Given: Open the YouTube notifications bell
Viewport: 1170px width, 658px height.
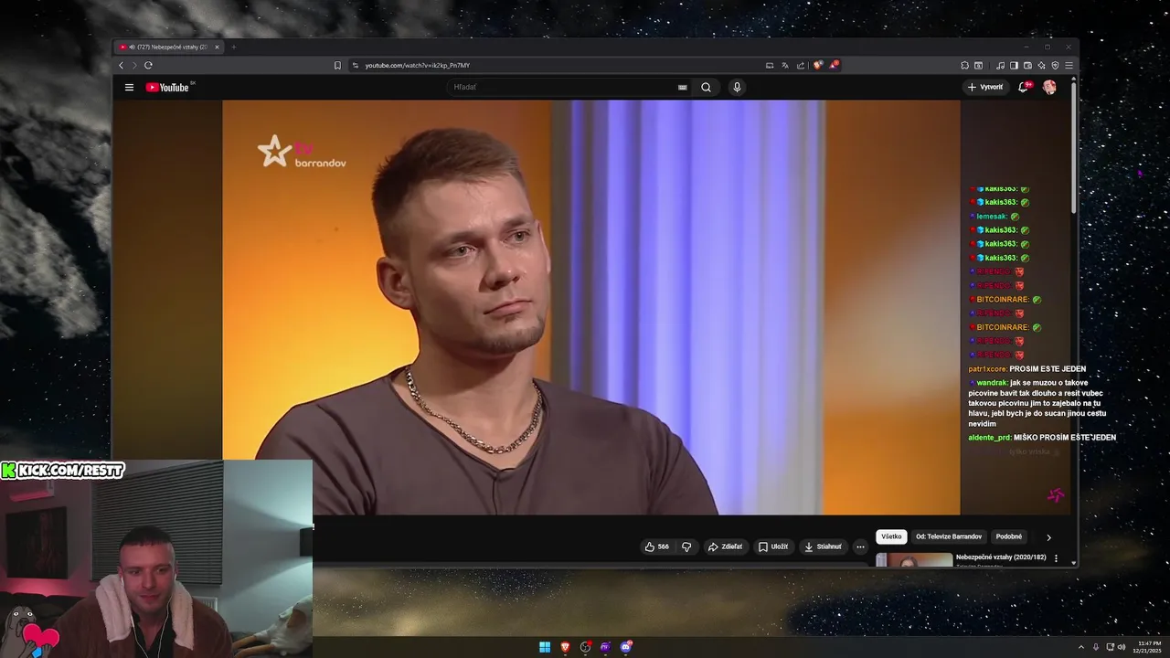Looking at the screenshot, I should (1024, 87).
